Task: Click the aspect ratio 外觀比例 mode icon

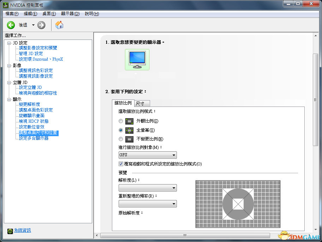Action: click(129, 121)
